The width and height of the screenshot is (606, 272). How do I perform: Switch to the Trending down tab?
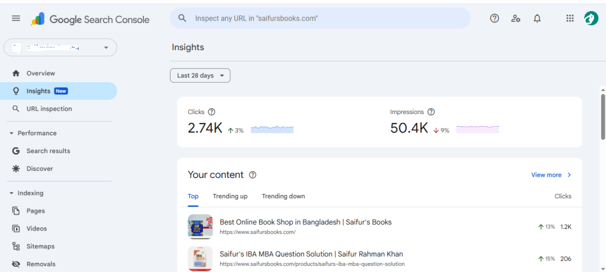pyautogui.click(x=283, y=196)
